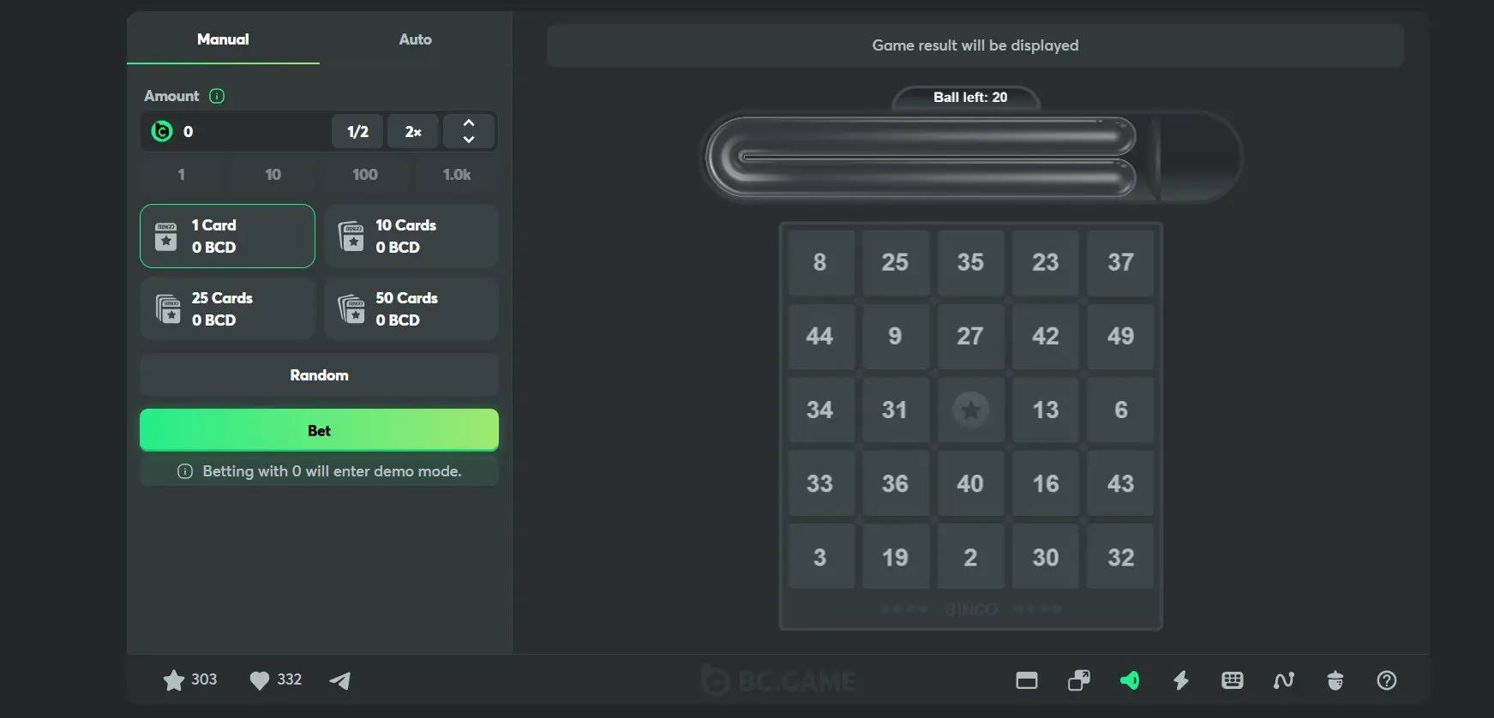This screenshot has height=718, width=1494.
Task: Switch to the Manual tab
Action: 223,39
